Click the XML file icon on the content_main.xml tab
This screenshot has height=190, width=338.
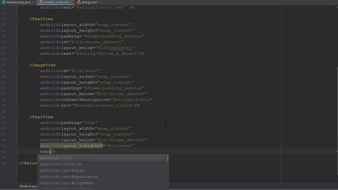(41, 2)
